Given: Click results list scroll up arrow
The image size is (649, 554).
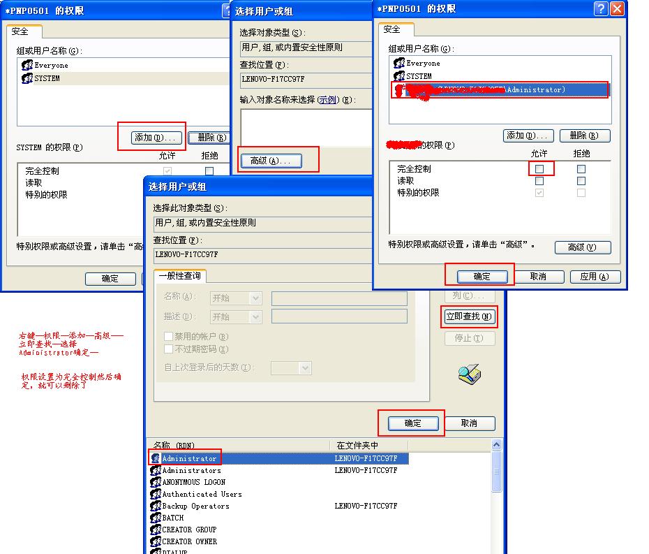Looking at the screenshot, I should (496, 445).
